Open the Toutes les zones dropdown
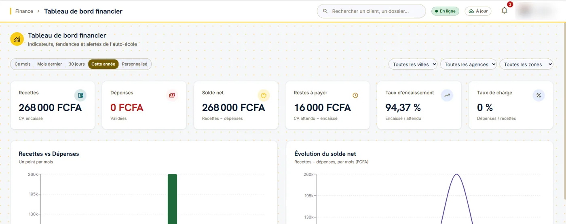This screenshot has width=566, height=224. pyautogui.click(x=526, y=64)
